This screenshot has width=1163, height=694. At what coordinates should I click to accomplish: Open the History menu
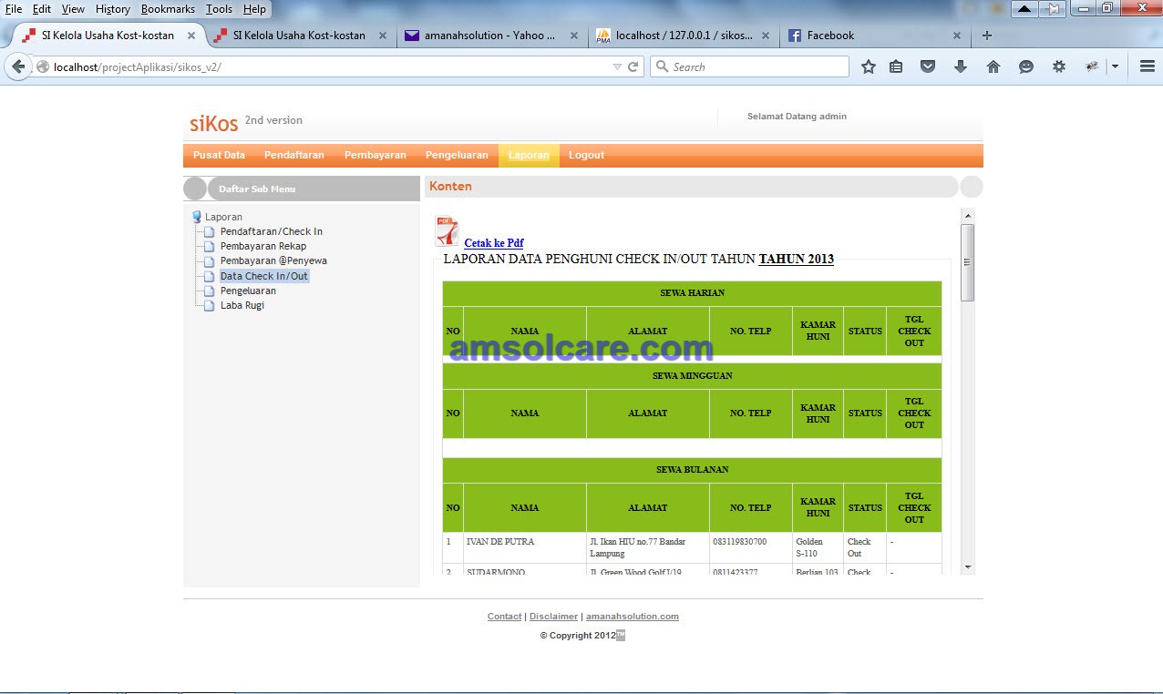point(113,9)
